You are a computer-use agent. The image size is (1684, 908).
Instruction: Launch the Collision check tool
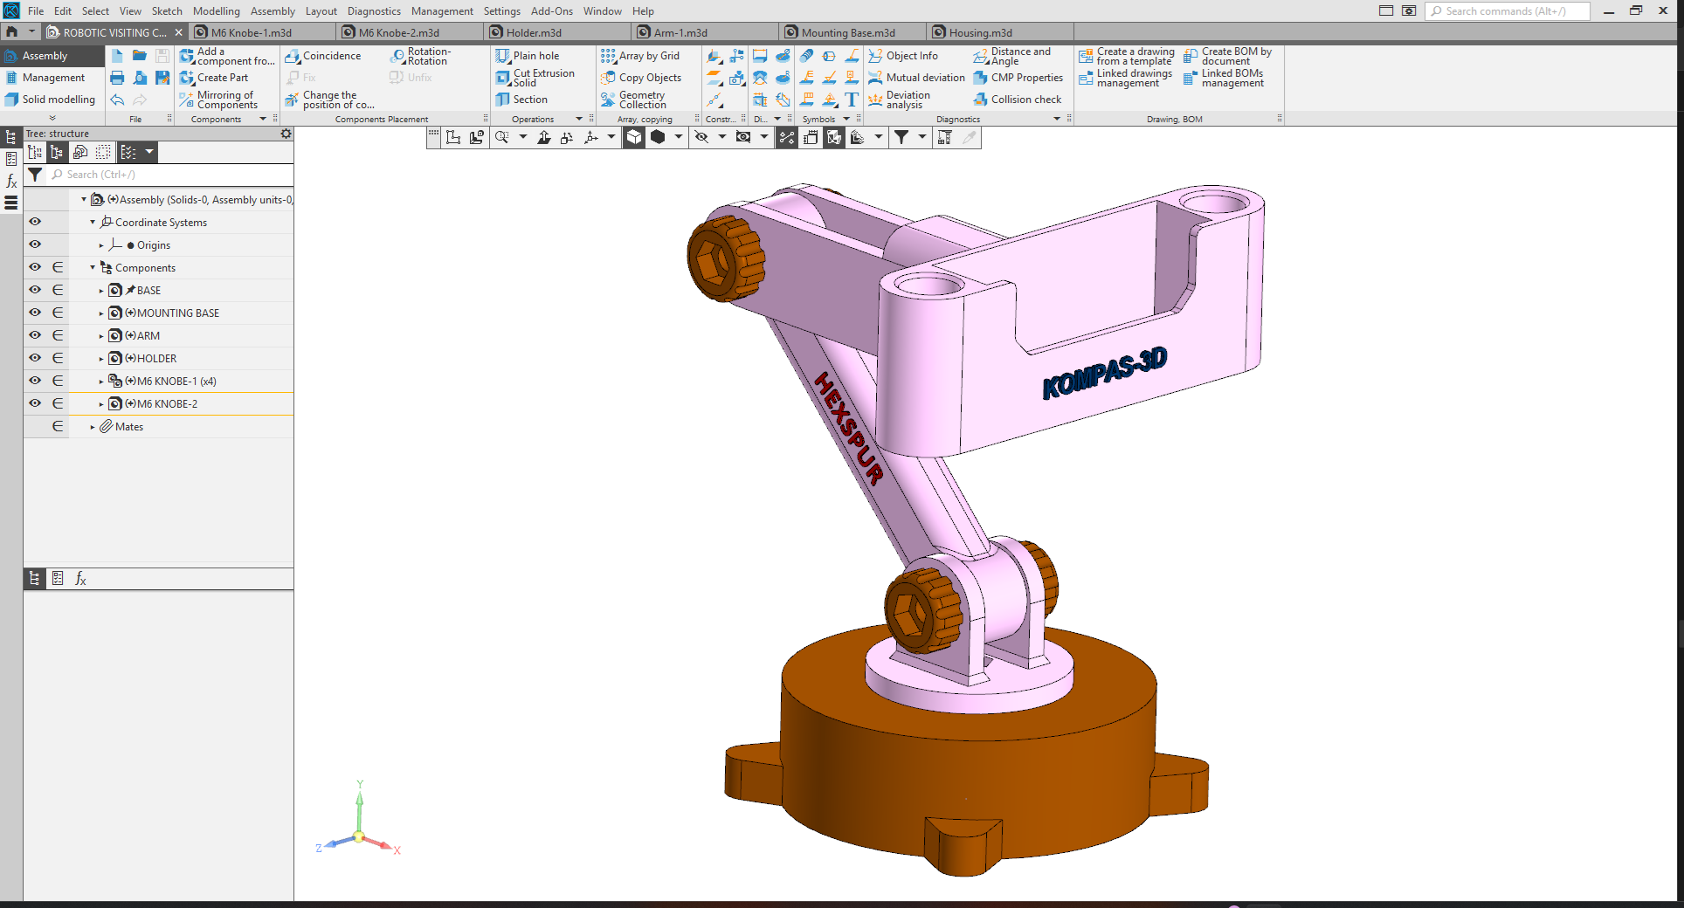[x=1018, y=100]
